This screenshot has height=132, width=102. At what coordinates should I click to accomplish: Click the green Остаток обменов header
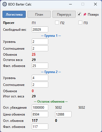tap(51, 102)
